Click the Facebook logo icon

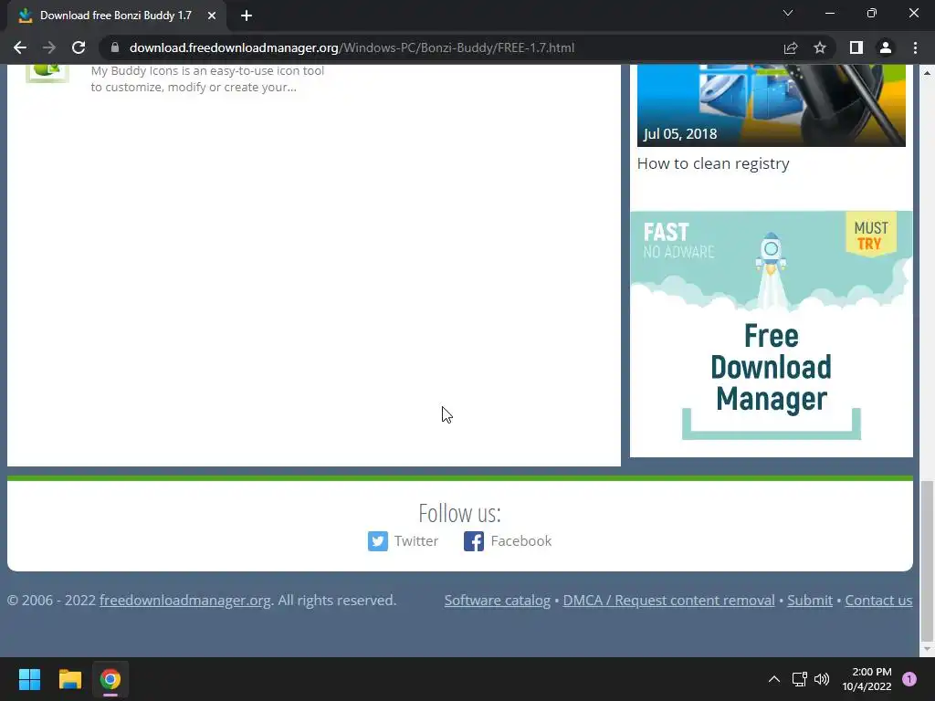point(474,541)
